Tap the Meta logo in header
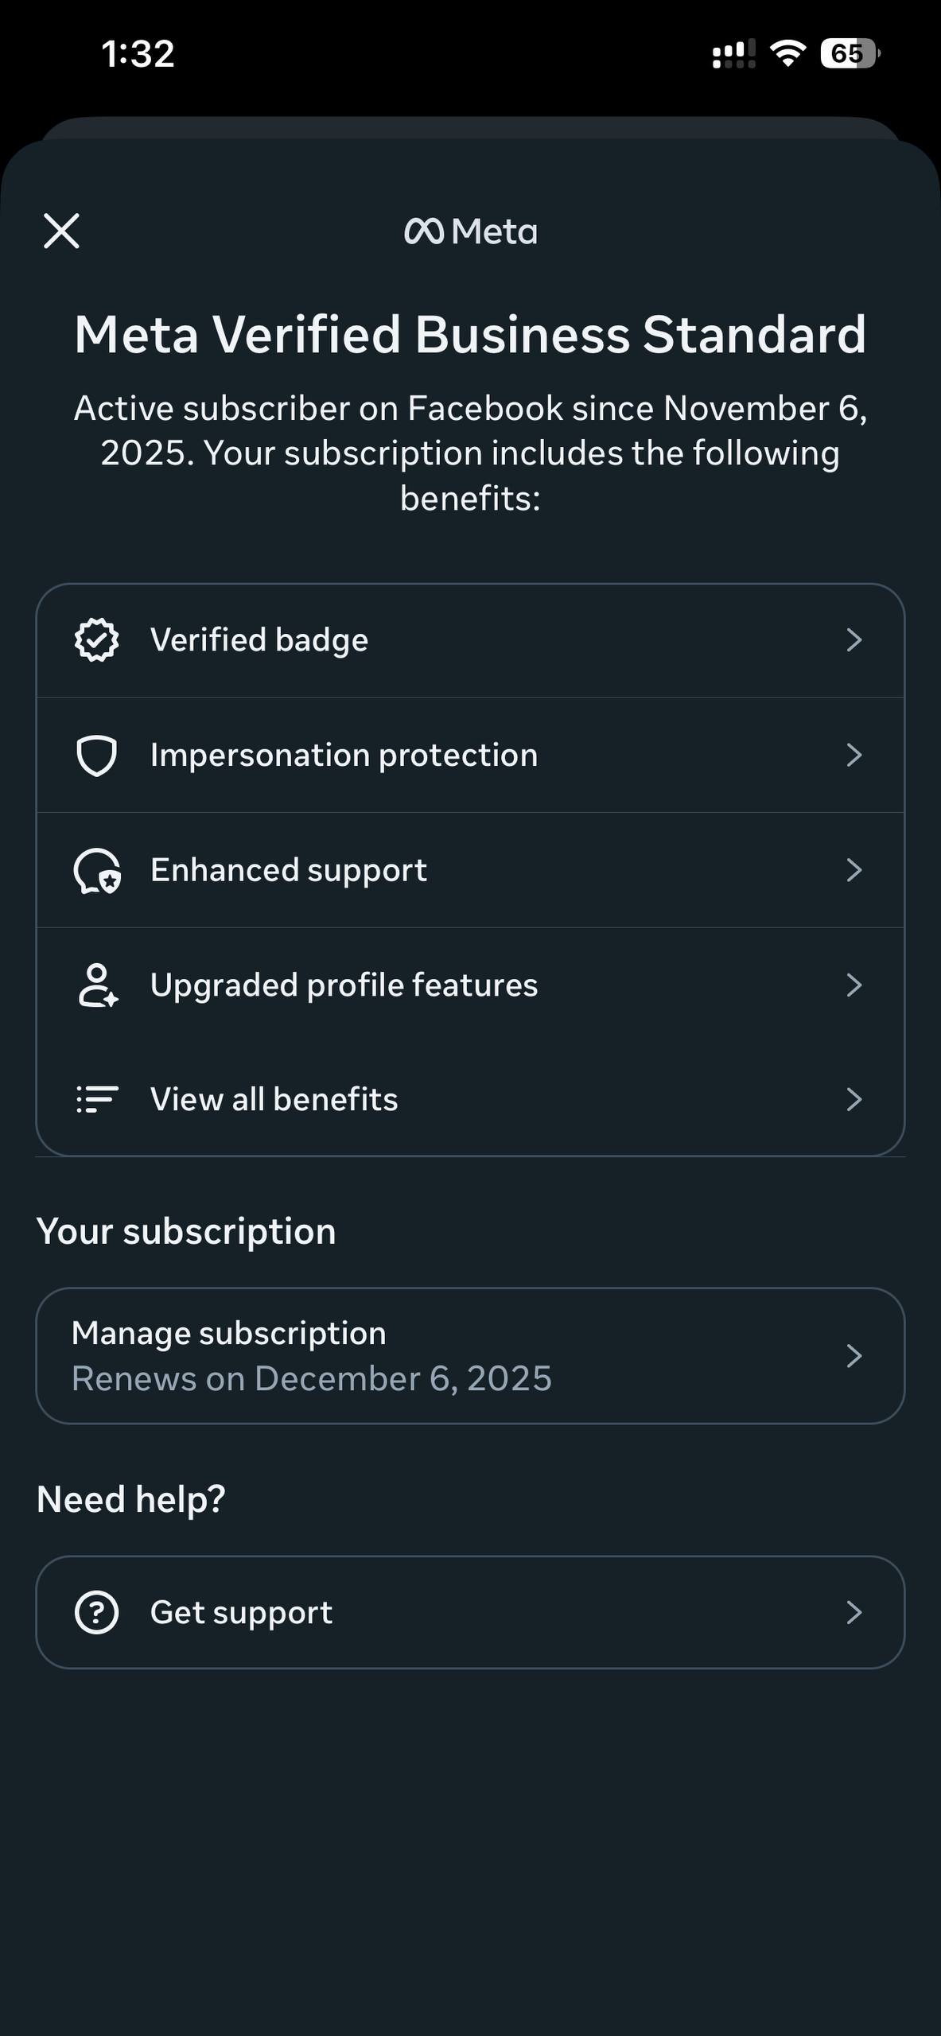 click(470, 231)
